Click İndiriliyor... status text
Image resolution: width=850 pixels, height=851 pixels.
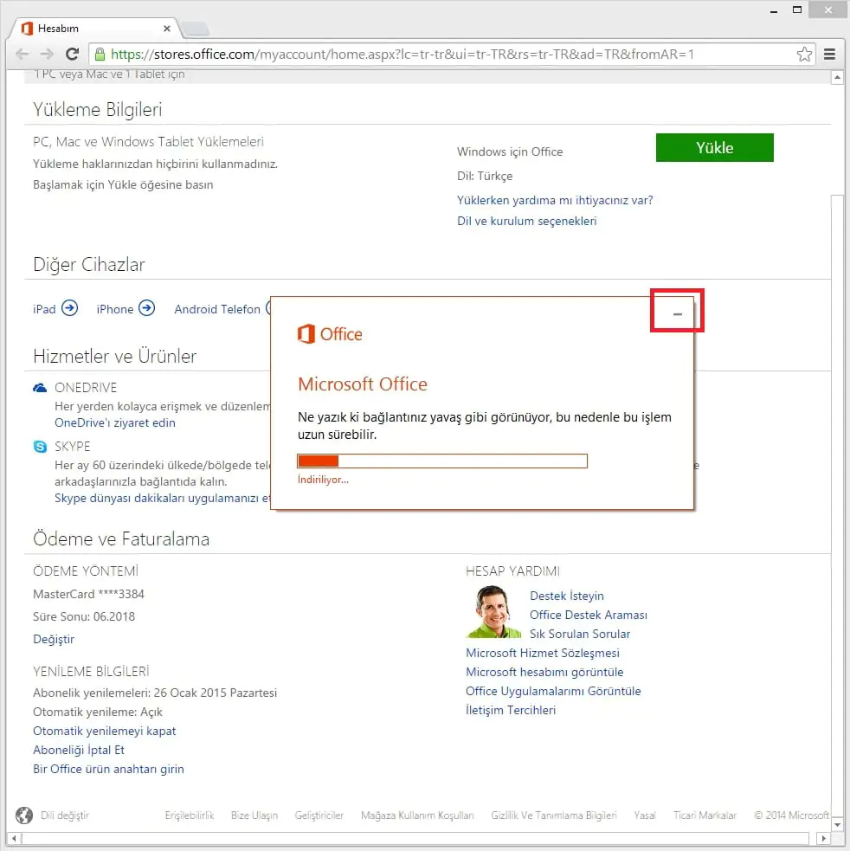[x=323, y=480]
